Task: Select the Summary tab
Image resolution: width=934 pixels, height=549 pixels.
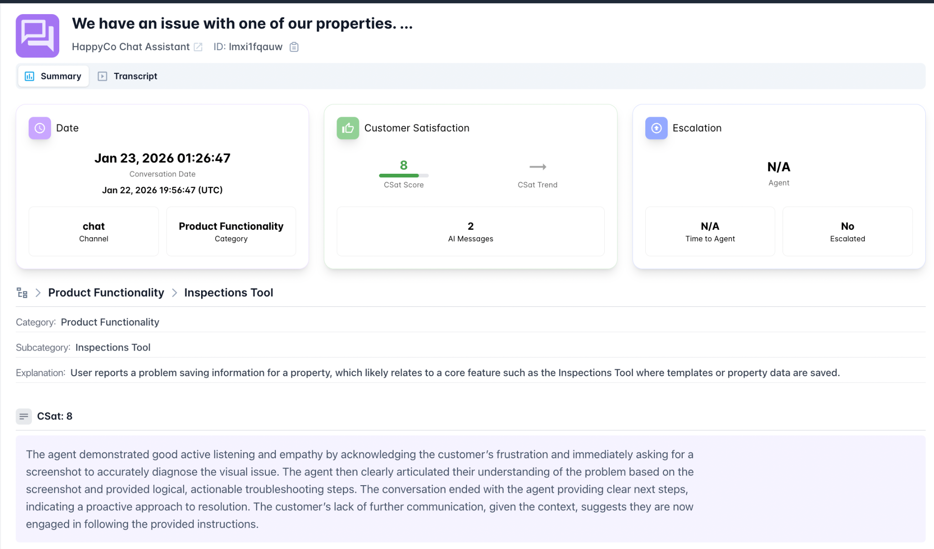Action: (53, 76)
